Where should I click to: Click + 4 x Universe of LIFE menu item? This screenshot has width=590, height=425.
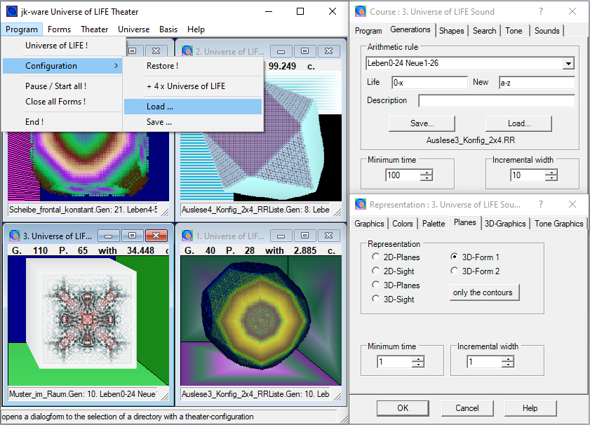tap(193, 86)
